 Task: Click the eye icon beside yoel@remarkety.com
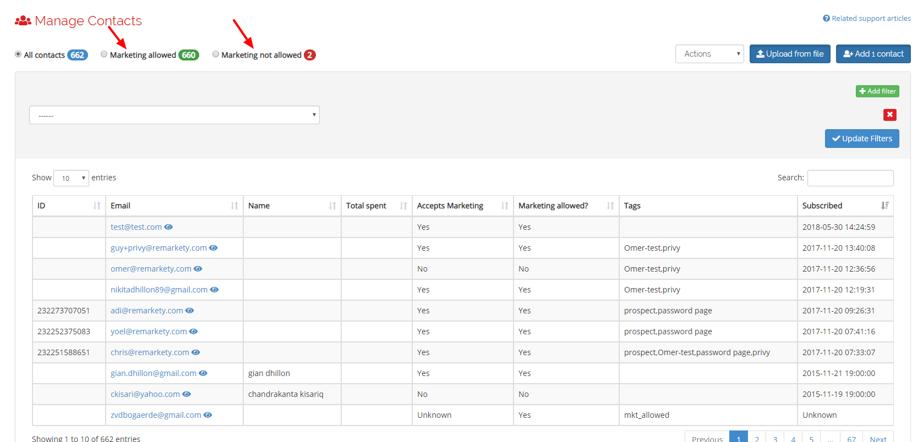point(194,331)
